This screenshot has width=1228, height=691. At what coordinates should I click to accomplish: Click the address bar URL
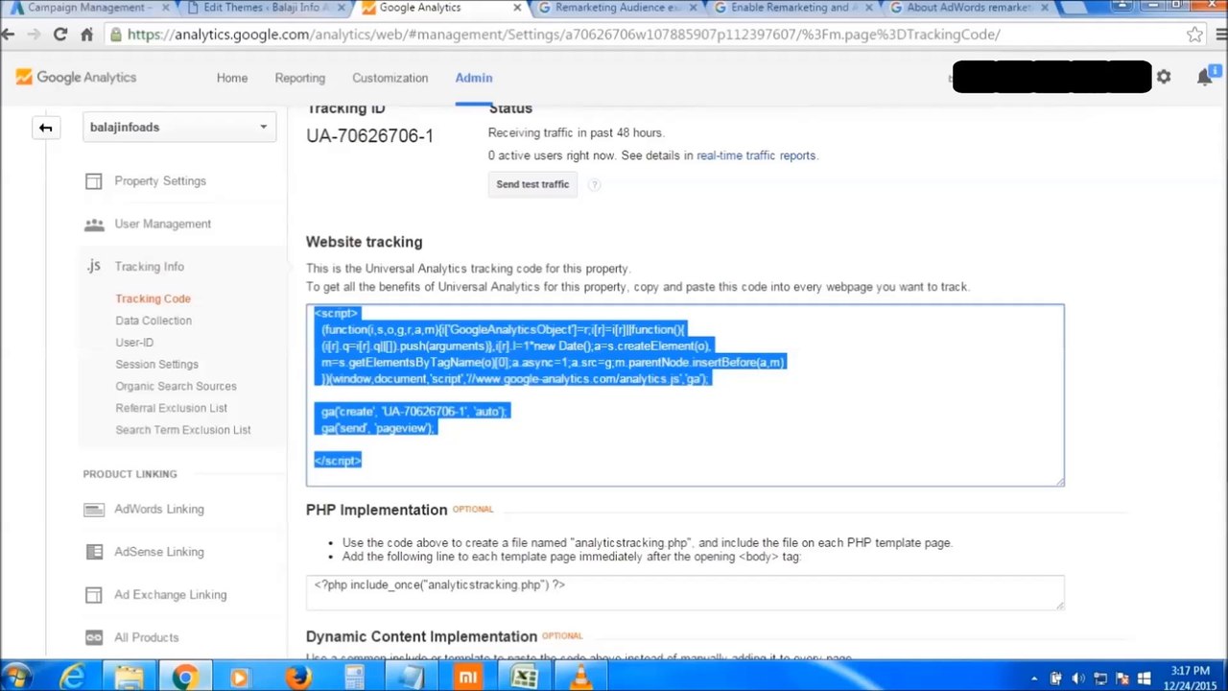click(564, 35)
